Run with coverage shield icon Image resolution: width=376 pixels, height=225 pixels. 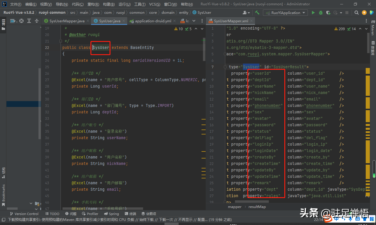[x=328, y=13]
